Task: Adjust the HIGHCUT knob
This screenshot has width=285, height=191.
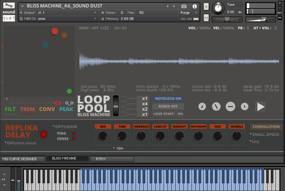Action: point(179,136)
